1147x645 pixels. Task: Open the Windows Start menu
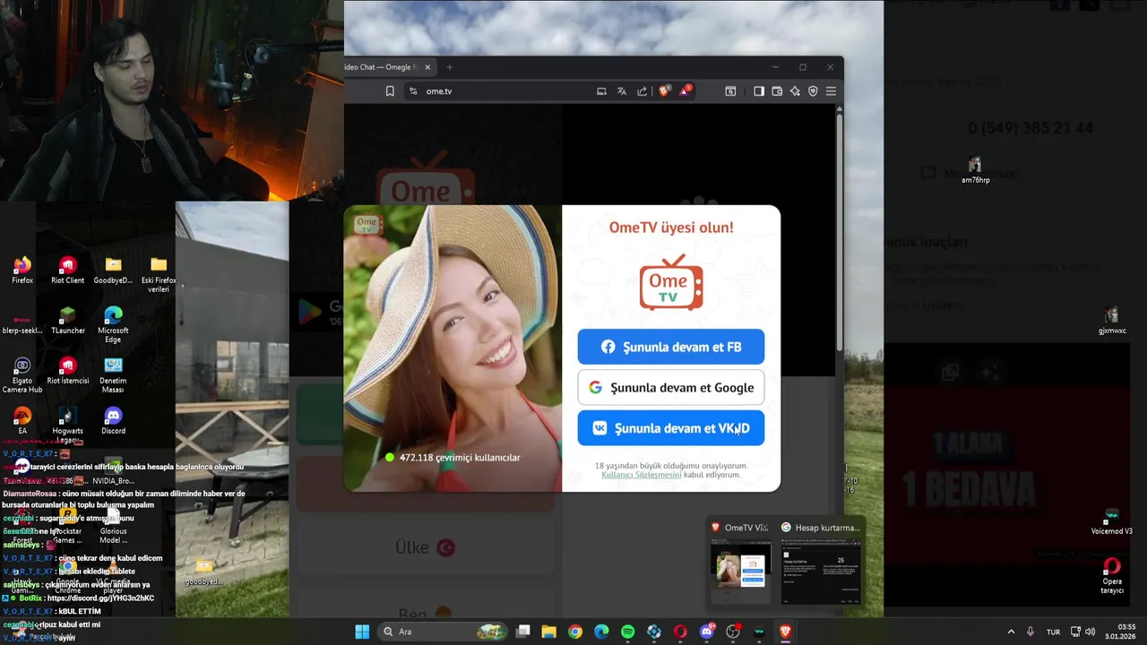tap(362, 632)
